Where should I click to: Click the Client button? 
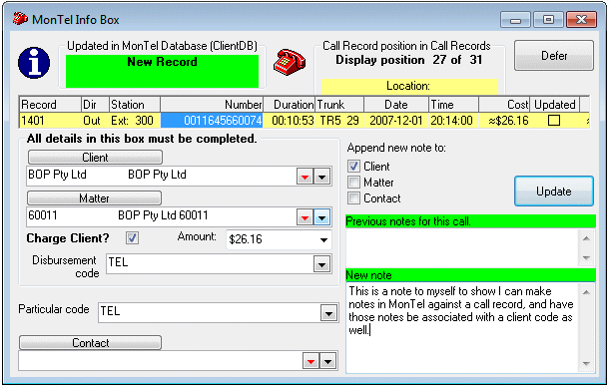(95, 158)
